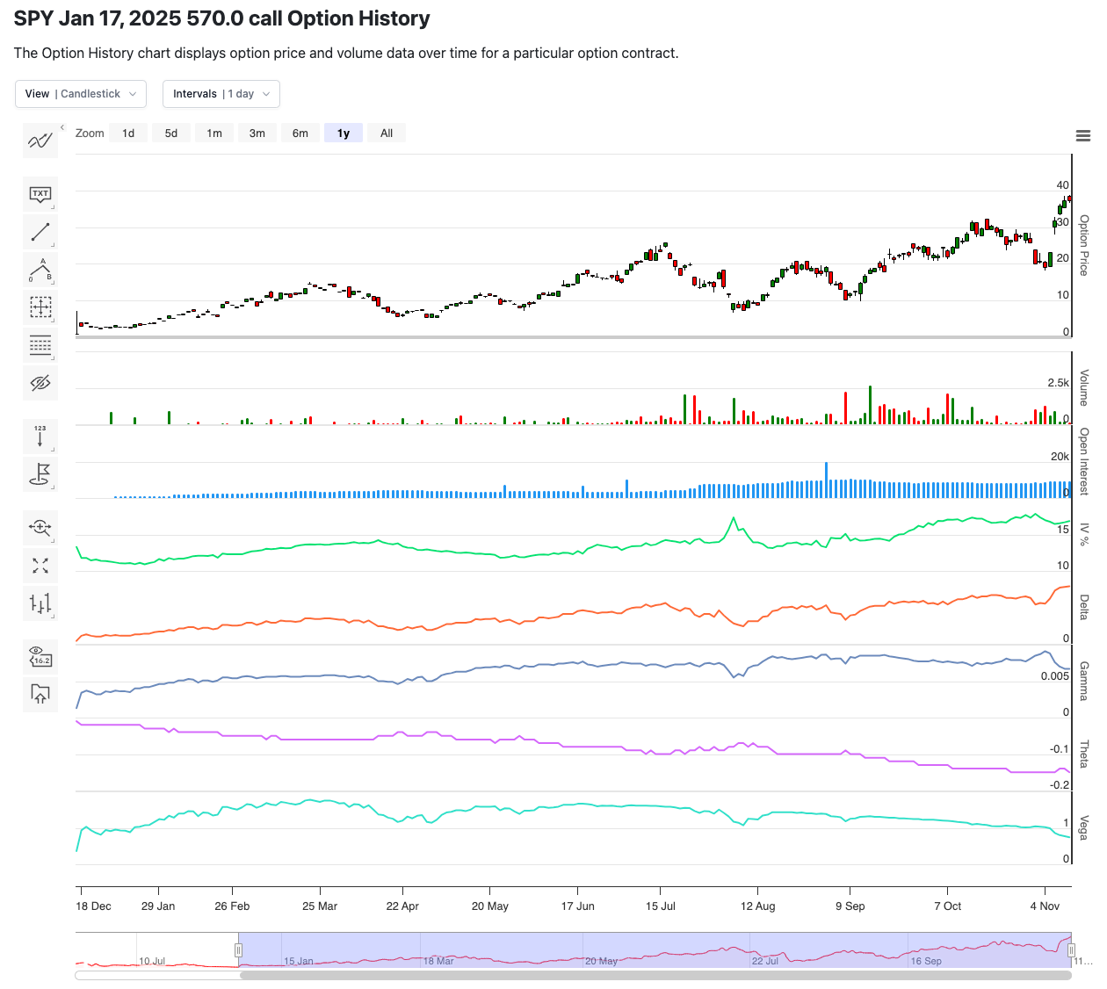The width and height of the screenshot is (1107, 989).
Task: Click the 'Zoom' label text
Action: (x=90, y=134)
